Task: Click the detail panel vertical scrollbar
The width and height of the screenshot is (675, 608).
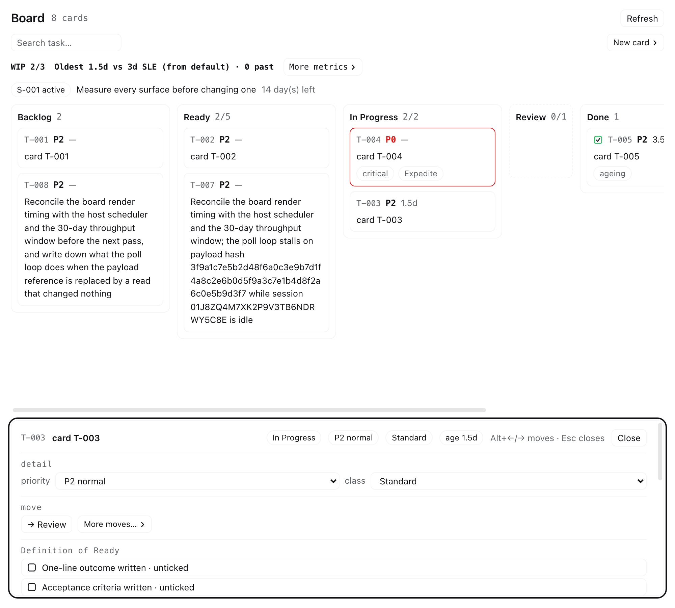Action: click(660, 451)
